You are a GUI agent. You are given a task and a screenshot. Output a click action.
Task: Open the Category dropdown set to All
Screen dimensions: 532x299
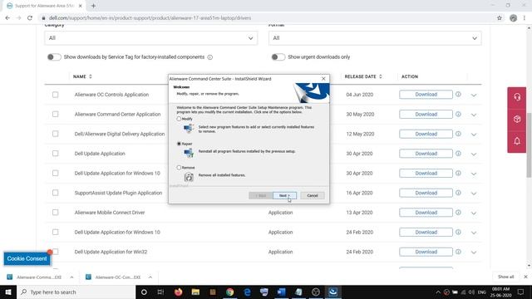(151, 38)
